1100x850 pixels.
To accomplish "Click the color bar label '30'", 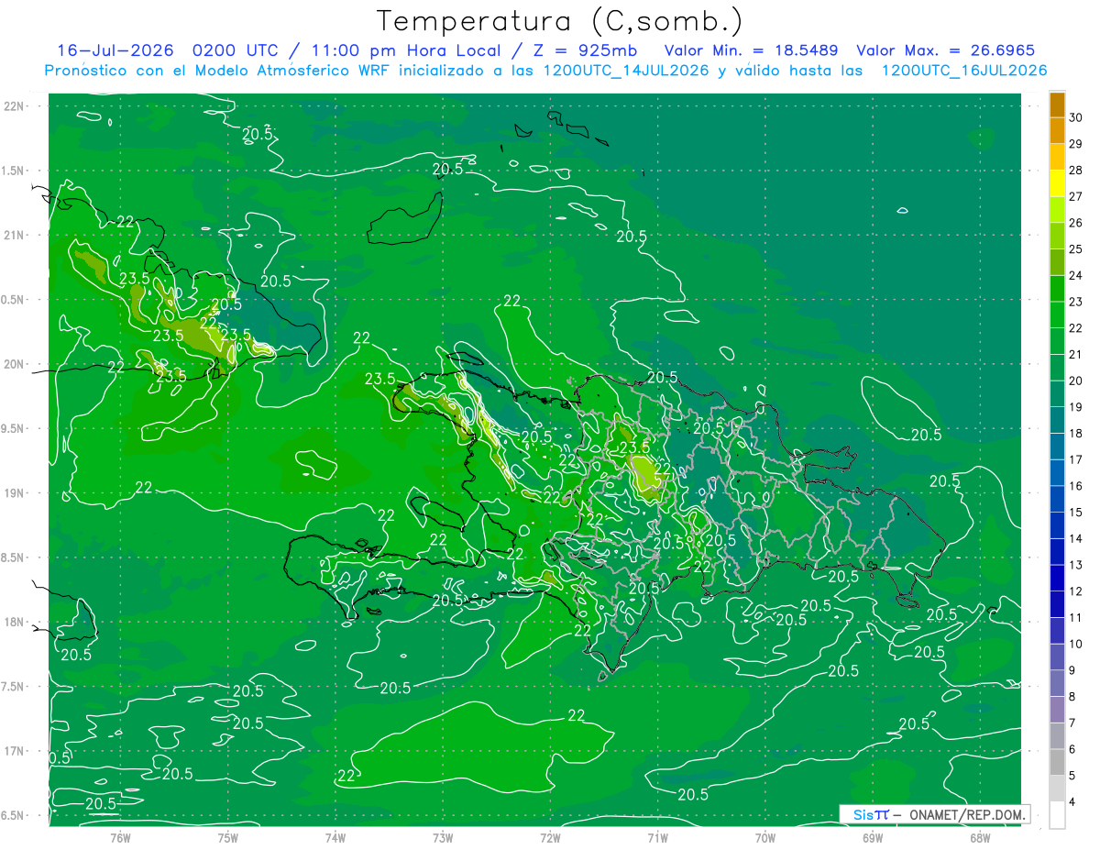I will click(x=1076, y=117).
